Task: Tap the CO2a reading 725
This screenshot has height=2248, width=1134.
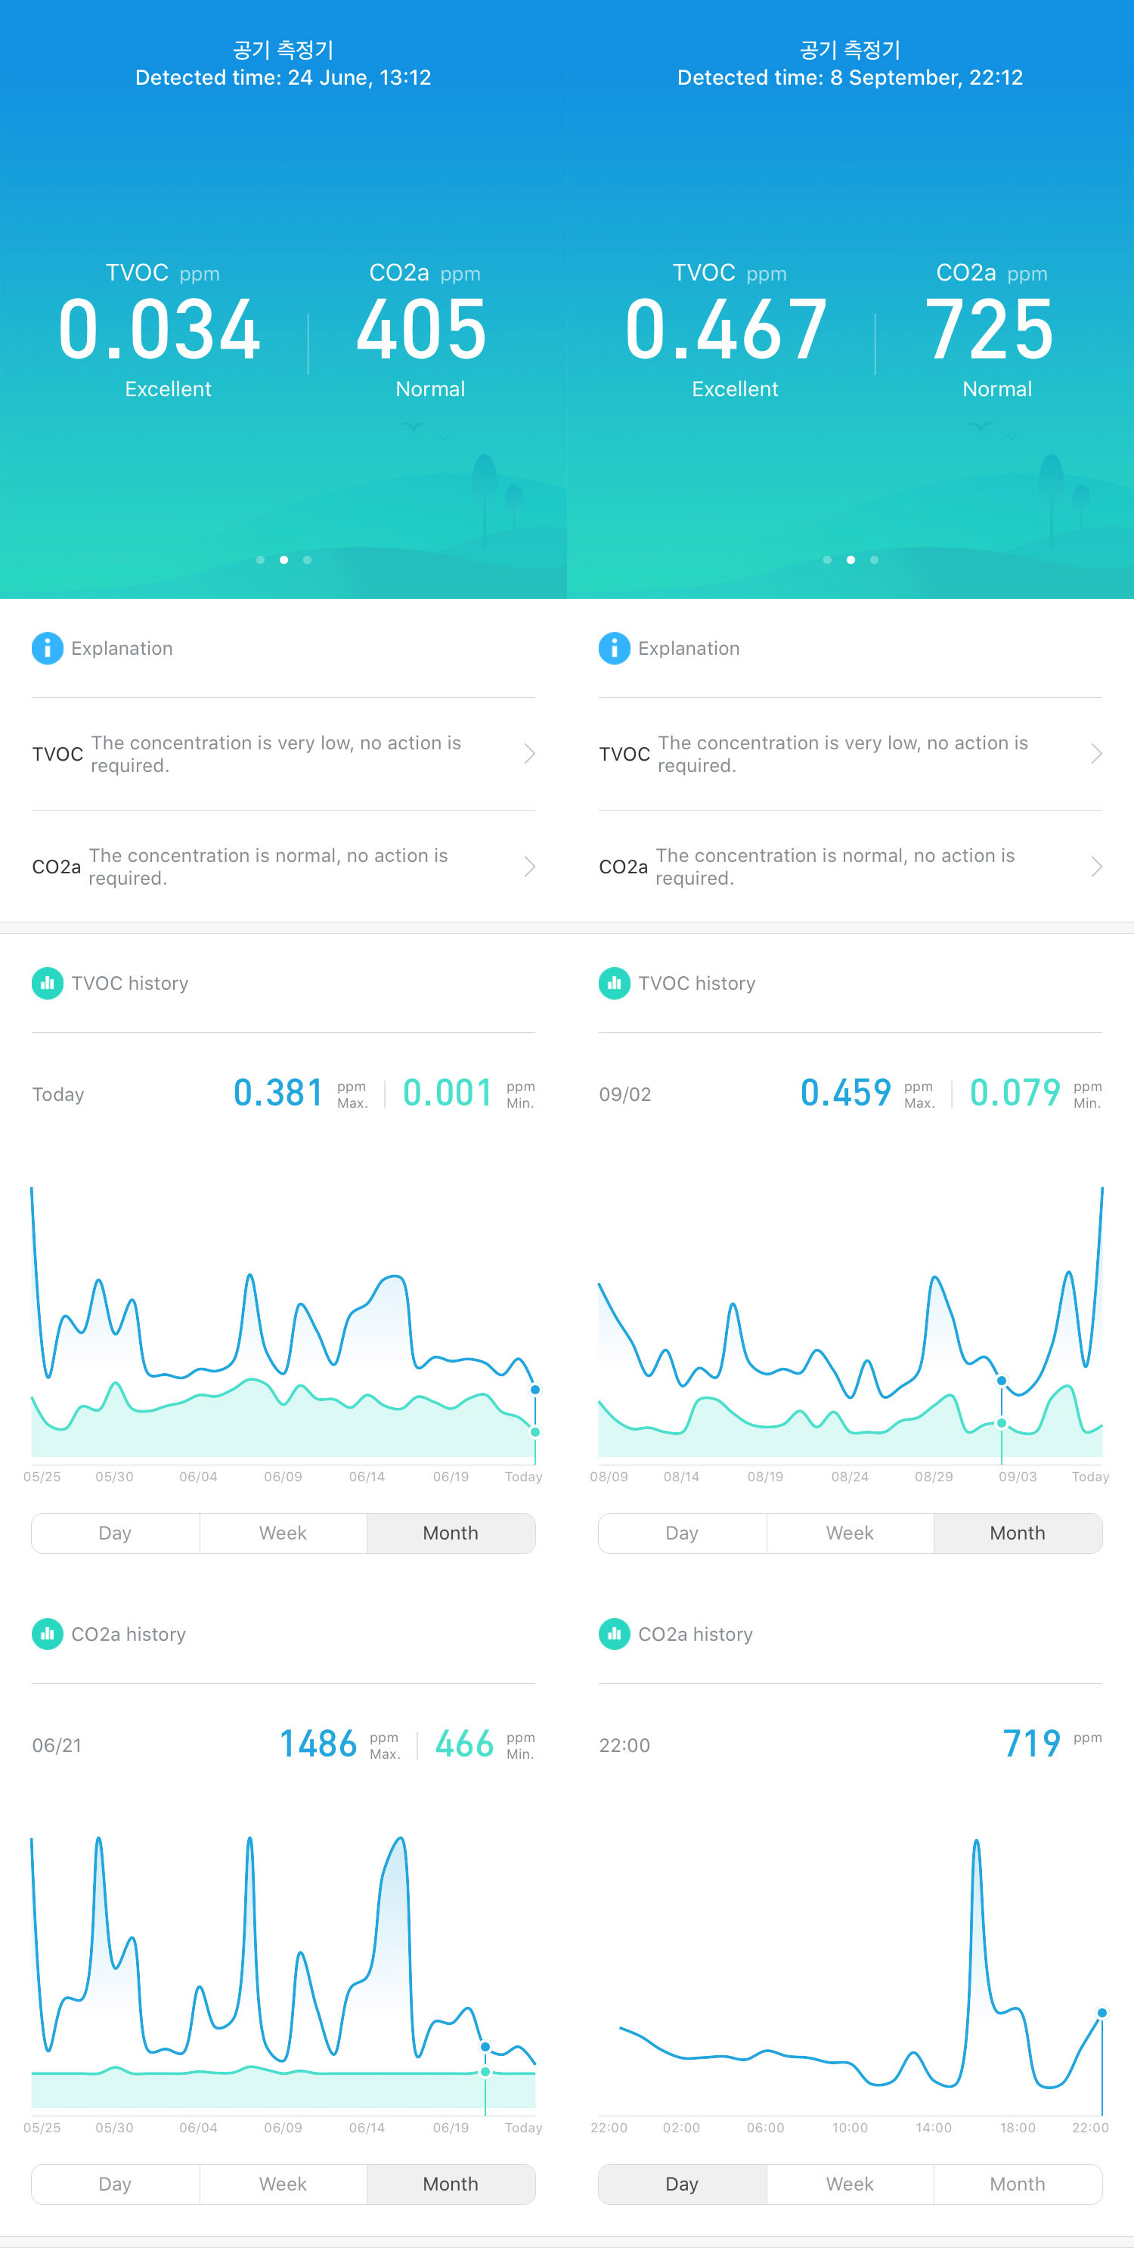Action: click(x=989, y=330)
